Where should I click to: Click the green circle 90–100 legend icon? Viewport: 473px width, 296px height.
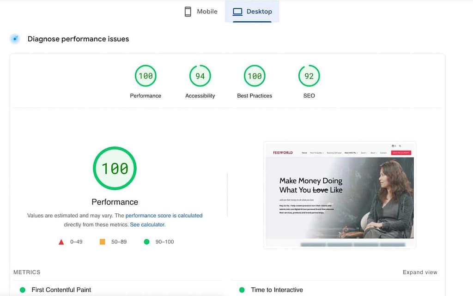pos(146,242)
